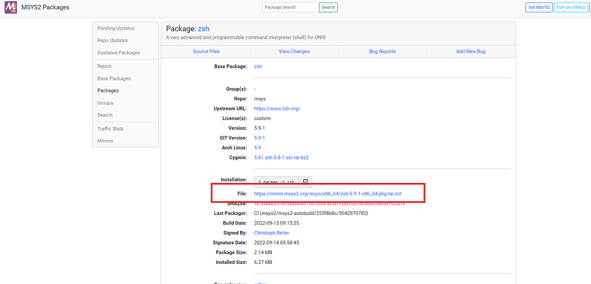Open Arch Linux 5.9 link
Screen dimensions: 591x284
point(258,148)
